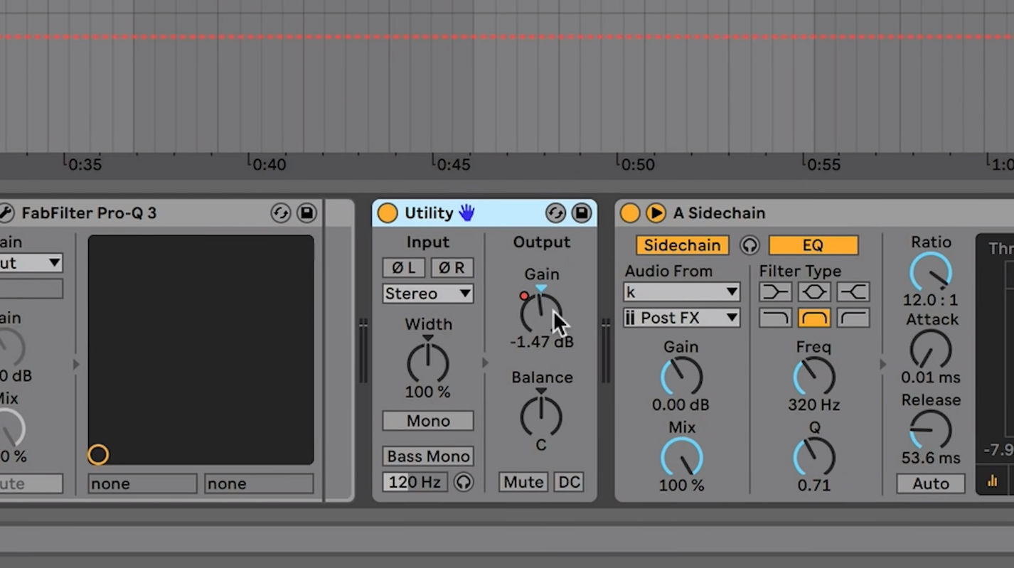The image size is (1014, 568).
Task: Click the '12.0 : 1' ratio value
Action: pyautogui.click(x=930, y=299)
